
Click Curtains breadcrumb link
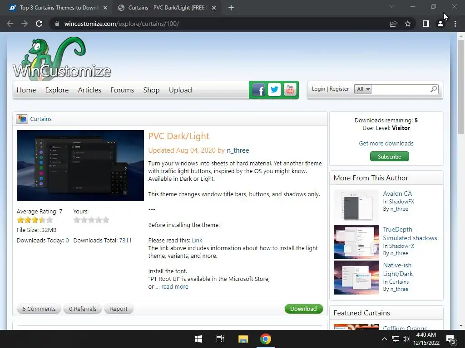pyautogui.click(x=41, y=119)
